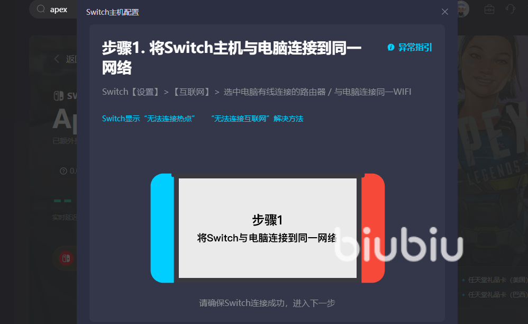Click the magnifier icon in search bar
Screen dimensions: 528x324
[x=41, y=9]
